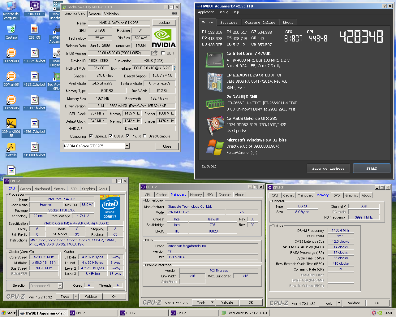396x317 pixels.
Task: Switch to the Sensors tab in GPU-Z
Action: pyautogui.click(x=95, y=14)
